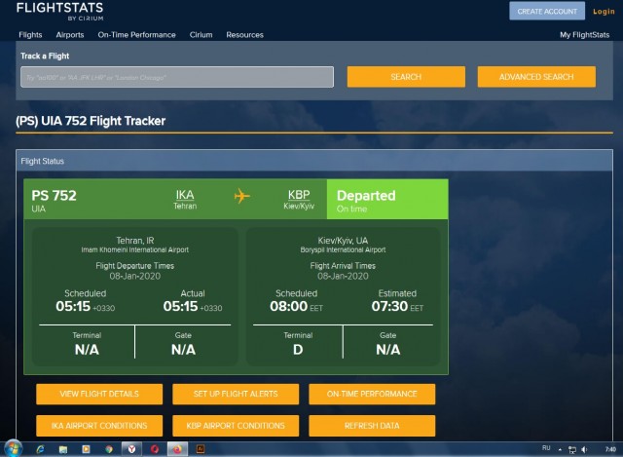Click the arrival Terminal D value
This screenshot has width=623, height=457.
click(x=298, y=350)
